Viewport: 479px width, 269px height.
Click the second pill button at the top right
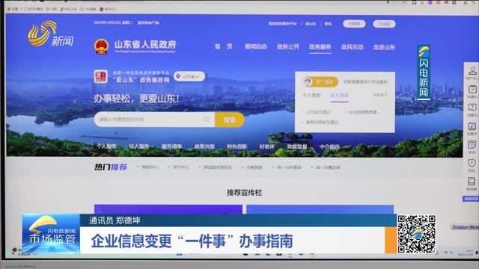pyautogui.click(x=384, y=24)
